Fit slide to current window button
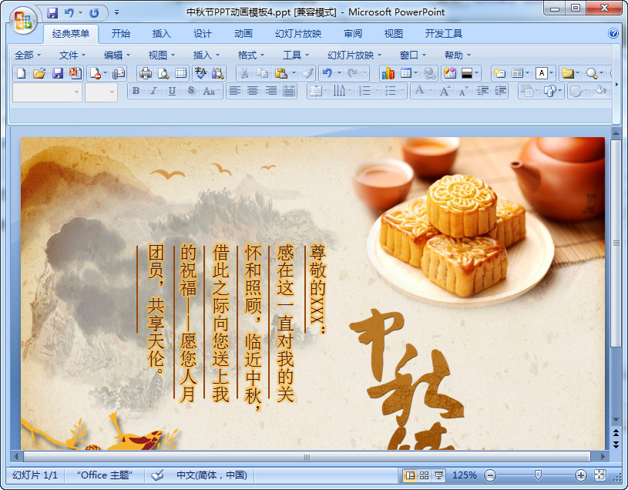 (600, 475)
